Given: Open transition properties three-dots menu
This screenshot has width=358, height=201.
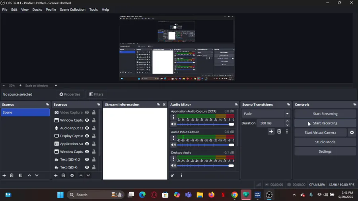Looking at the screenshot, I should point(287,131).
